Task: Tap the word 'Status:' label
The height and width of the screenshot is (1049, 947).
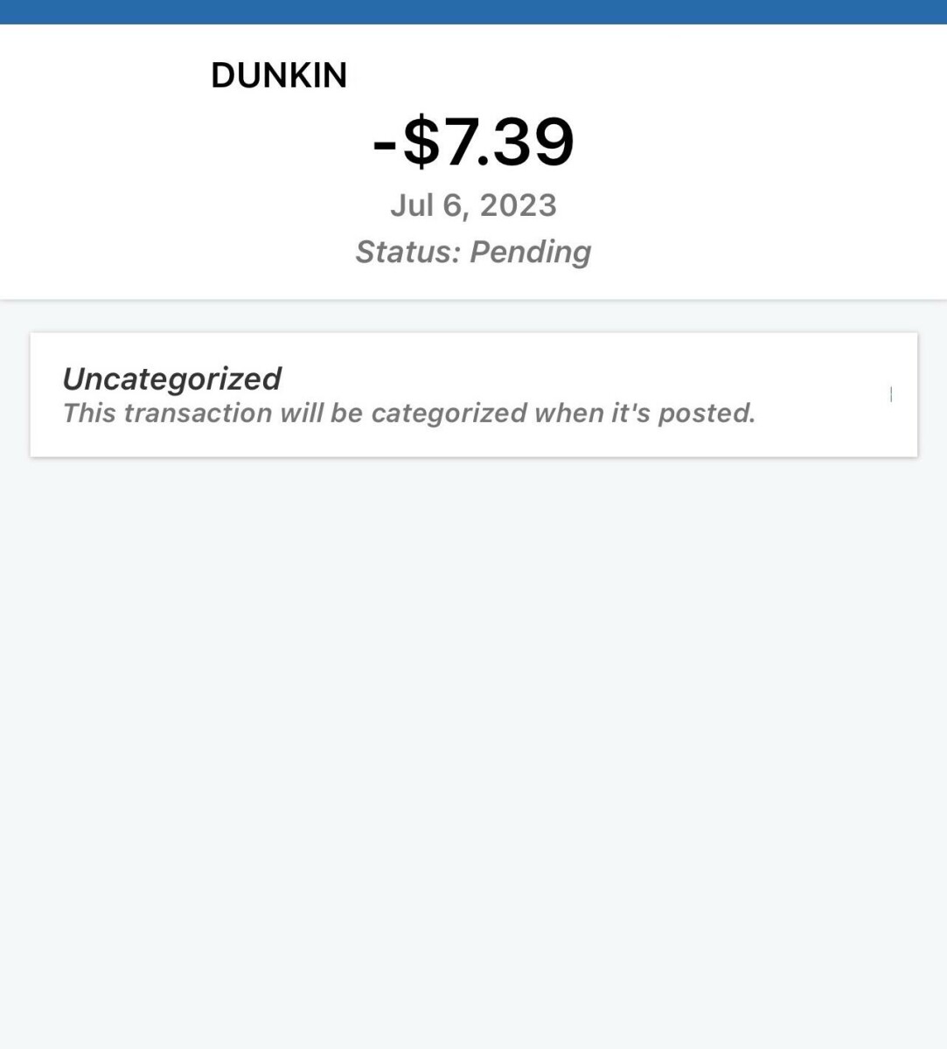Action: pos(407,252)
